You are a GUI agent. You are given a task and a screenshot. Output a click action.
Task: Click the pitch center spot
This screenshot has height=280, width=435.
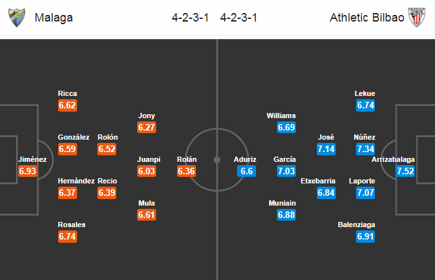(x=217, y=160)
